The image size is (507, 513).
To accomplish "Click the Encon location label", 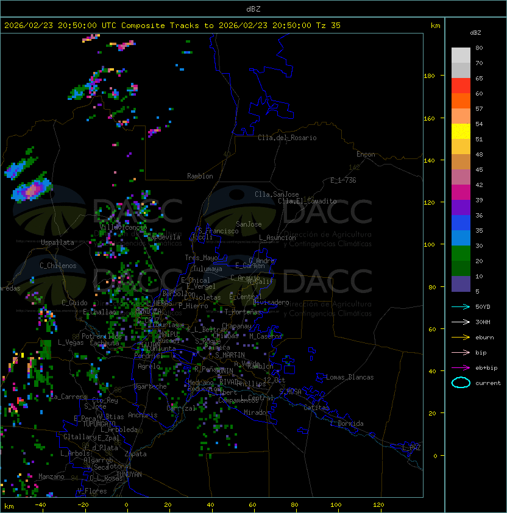I will [366, 154].
